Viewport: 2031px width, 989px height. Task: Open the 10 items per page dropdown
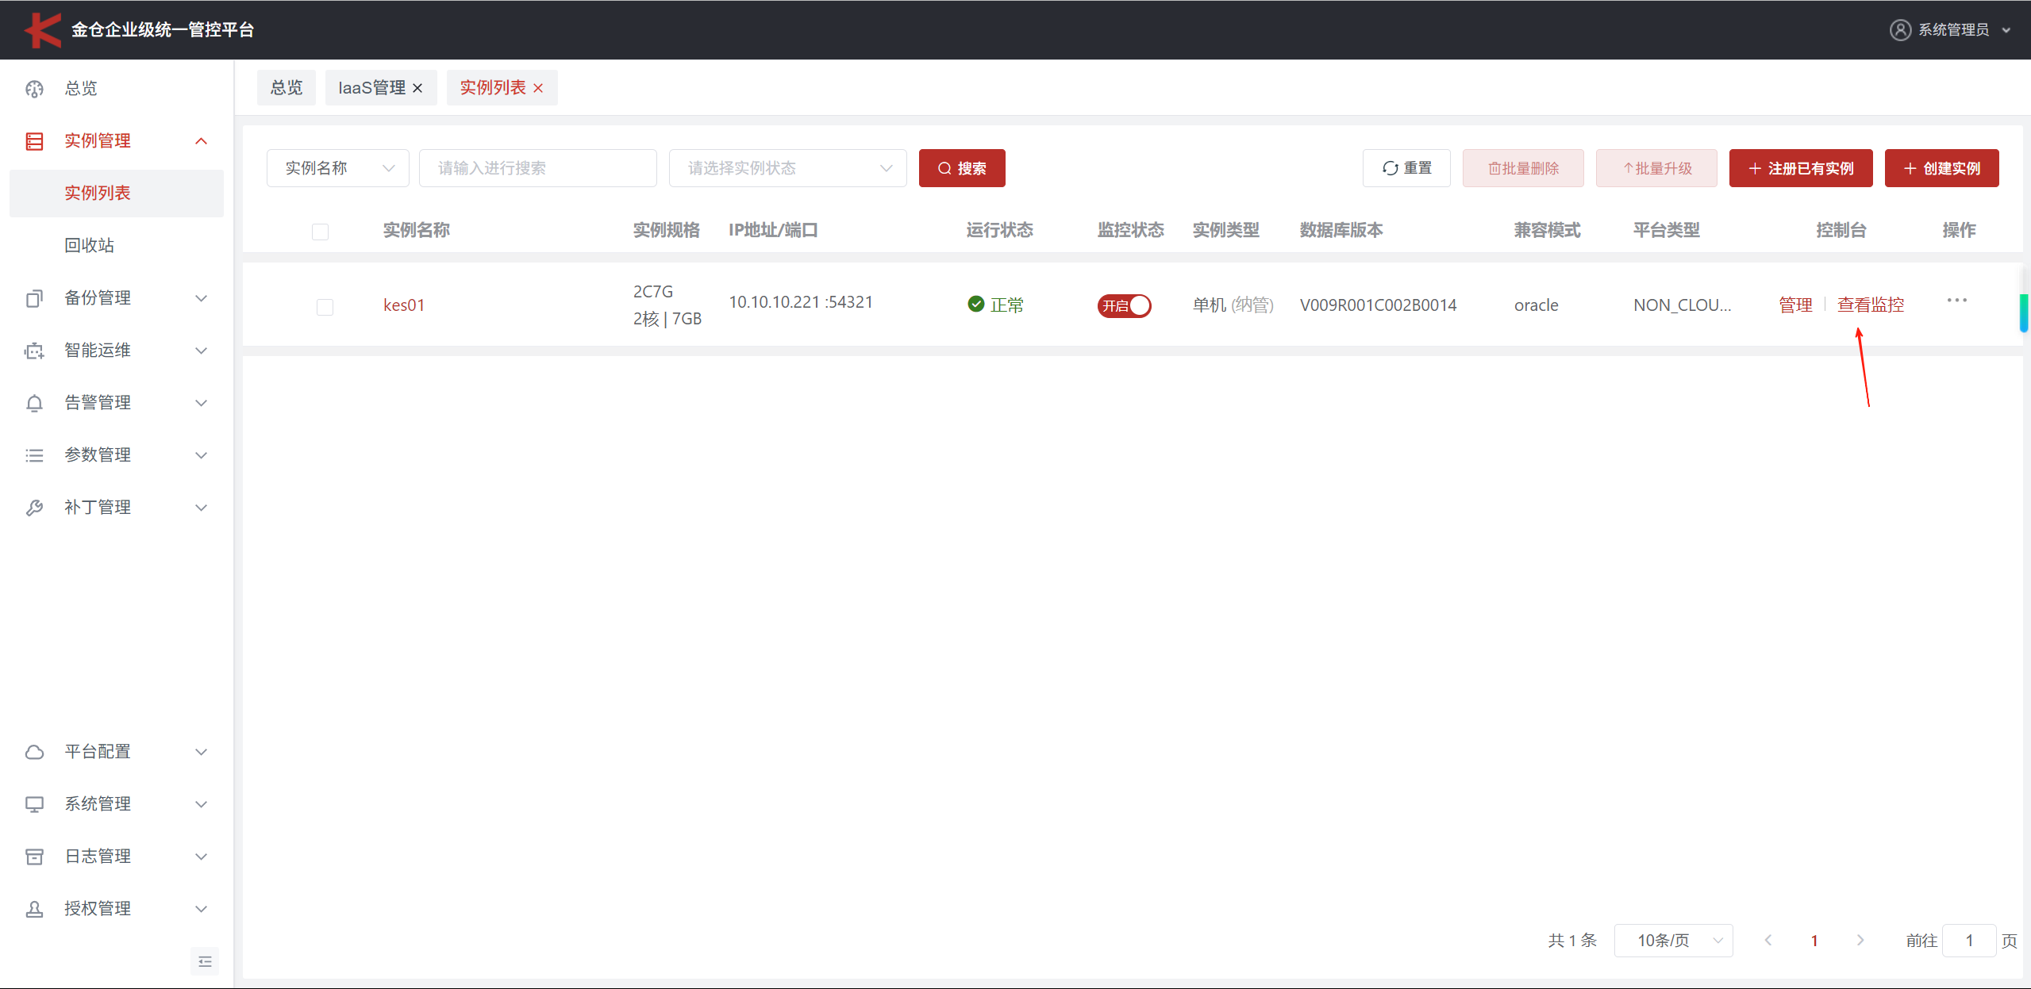(1673, 941)
